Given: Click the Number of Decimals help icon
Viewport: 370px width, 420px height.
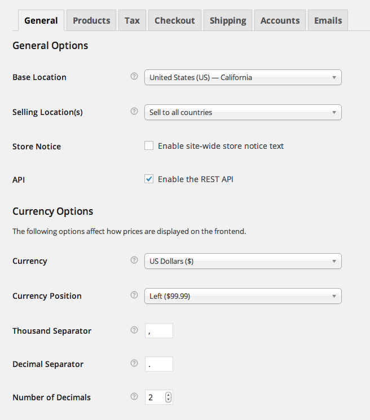Looking at the screenshot, I should tap(134, 397).
